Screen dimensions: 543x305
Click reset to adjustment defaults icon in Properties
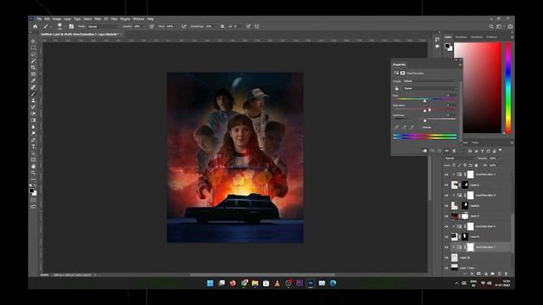[439, 151]
